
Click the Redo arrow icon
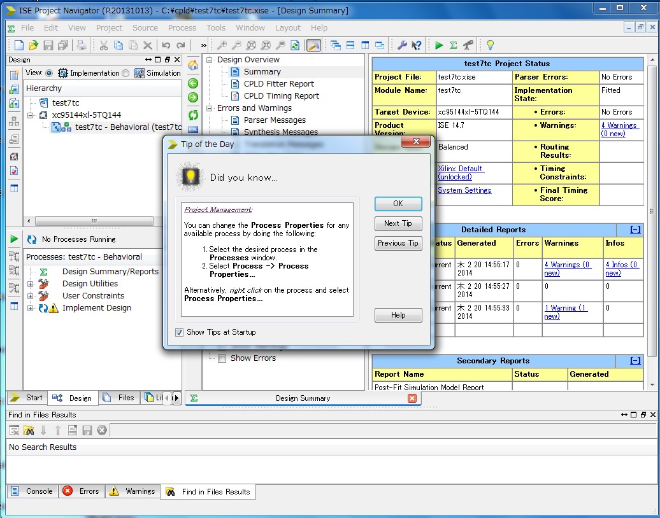[x=181, y=45]
